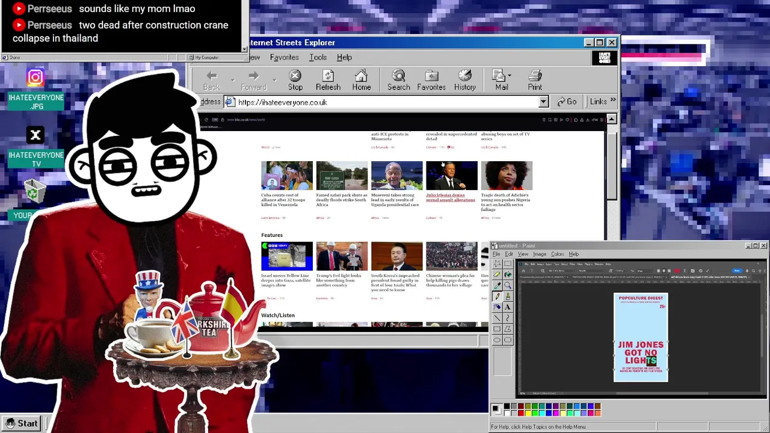Go to the Home page
Viewport: 770px width, 433px height.
click(x=361, y=81)
